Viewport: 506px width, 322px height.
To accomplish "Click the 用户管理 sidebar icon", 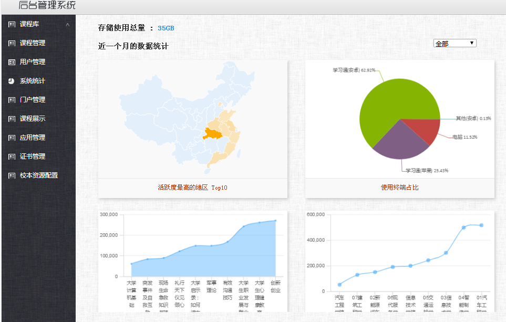I will (x=12, y=62).
